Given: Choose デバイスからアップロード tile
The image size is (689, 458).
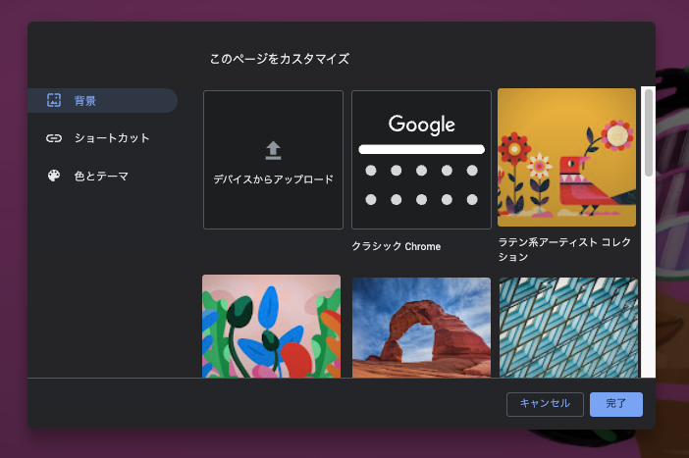Looking at the screenshot, I should [273, 160].
